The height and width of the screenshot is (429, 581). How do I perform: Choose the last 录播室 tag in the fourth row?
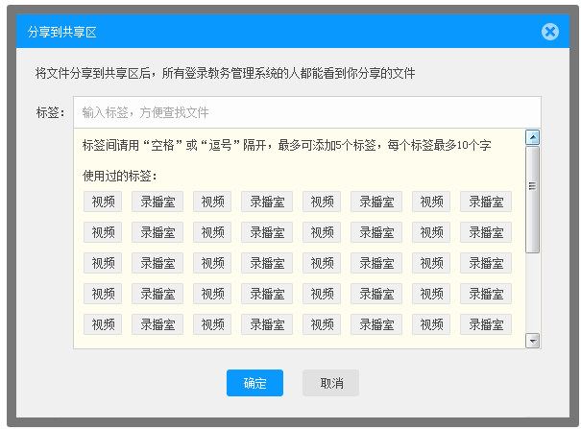486,294
